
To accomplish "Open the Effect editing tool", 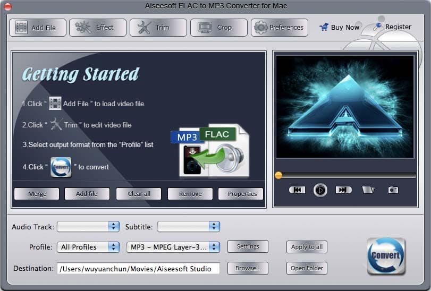I will click(x=98, y=28).
